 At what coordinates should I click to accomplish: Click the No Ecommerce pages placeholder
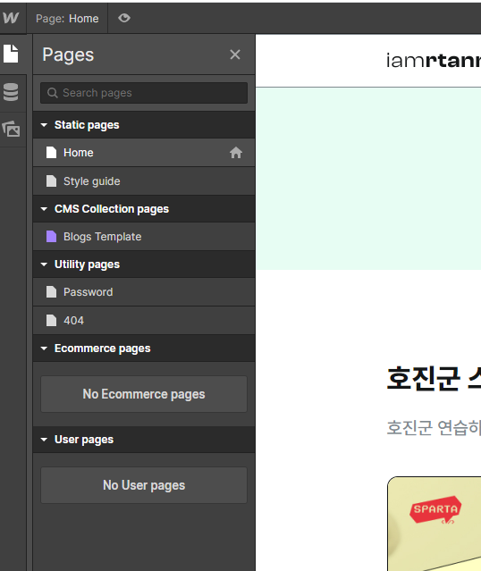(144, 394)
